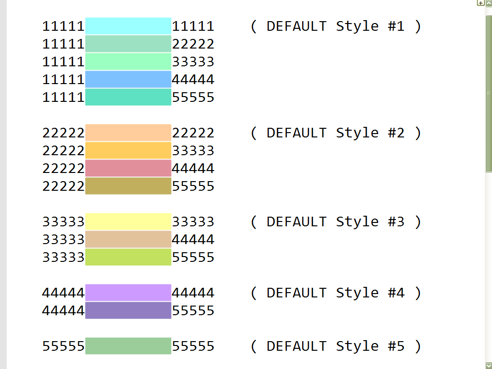Click the vertical scrollbar thumb
Viewport: 492px width, 369px height.
point(489,94)
